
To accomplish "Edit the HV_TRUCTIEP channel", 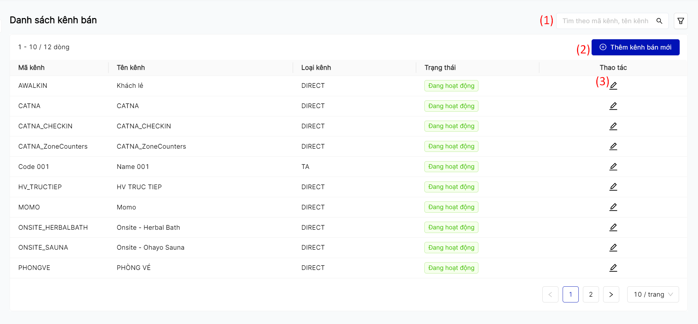I will (613, 187).
